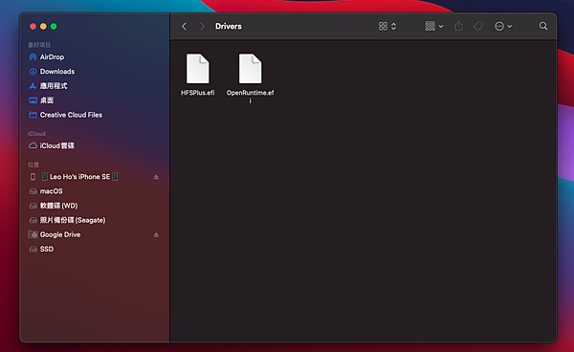
Task: Open the ellipsis action menu
Action: pyautogui.click(x=503, y=27)
